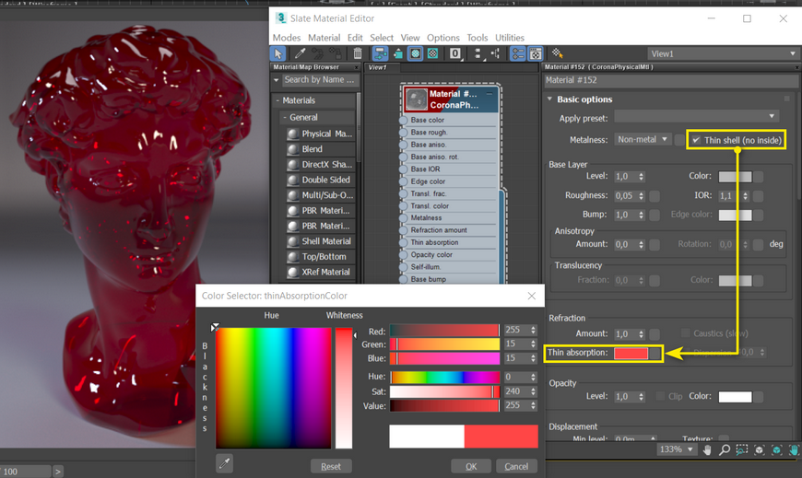Image resolution: width=802 pixels, height=478 pixels.
Task: Activate the Zoom magnifier tool
Action: tap(725, 449)
